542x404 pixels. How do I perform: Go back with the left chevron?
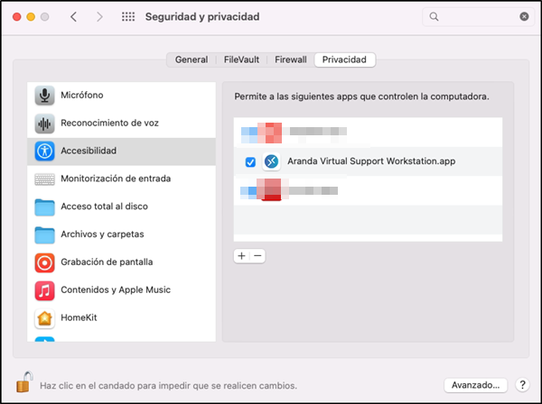(x=74, y=16)
